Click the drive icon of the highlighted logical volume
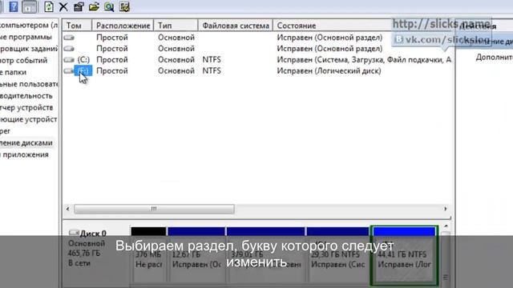 pyautogui.click(x=69, y=71)
